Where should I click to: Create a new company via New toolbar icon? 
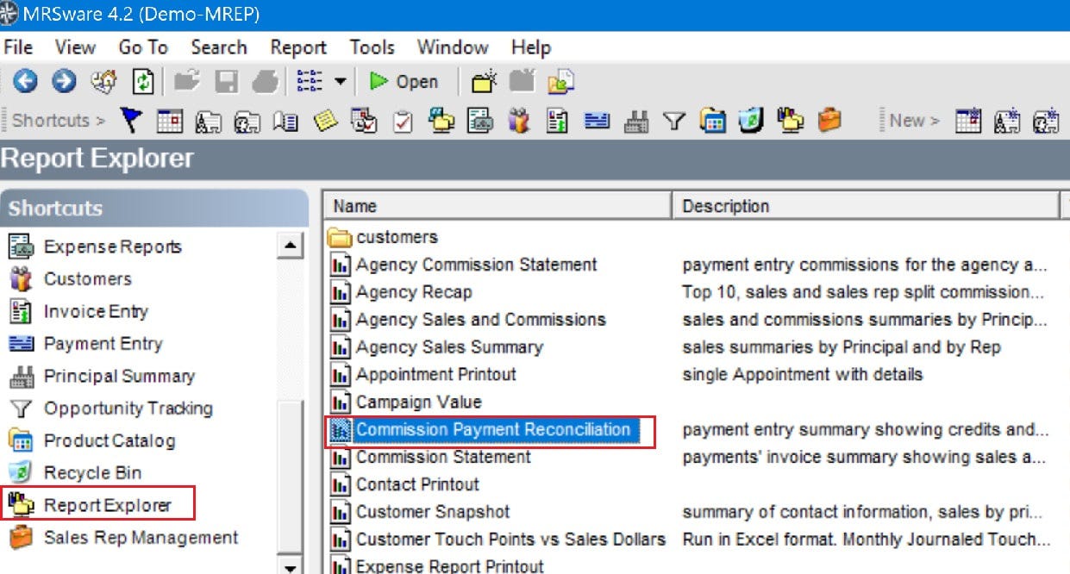click(x=1007, y=122)
